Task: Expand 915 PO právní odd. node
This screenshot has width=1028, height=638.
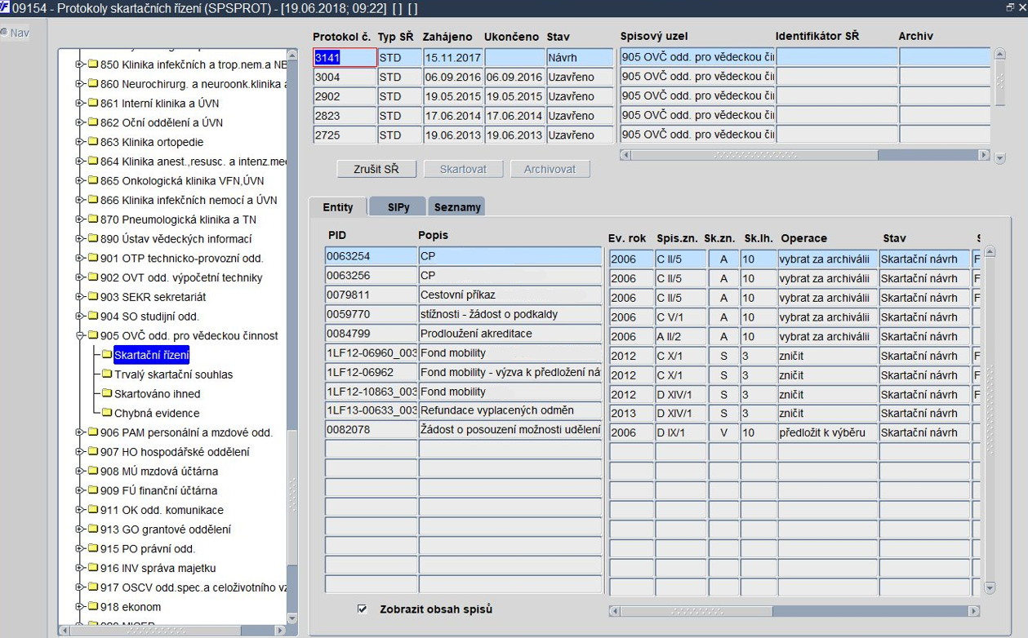Action: tap(80, 548)
